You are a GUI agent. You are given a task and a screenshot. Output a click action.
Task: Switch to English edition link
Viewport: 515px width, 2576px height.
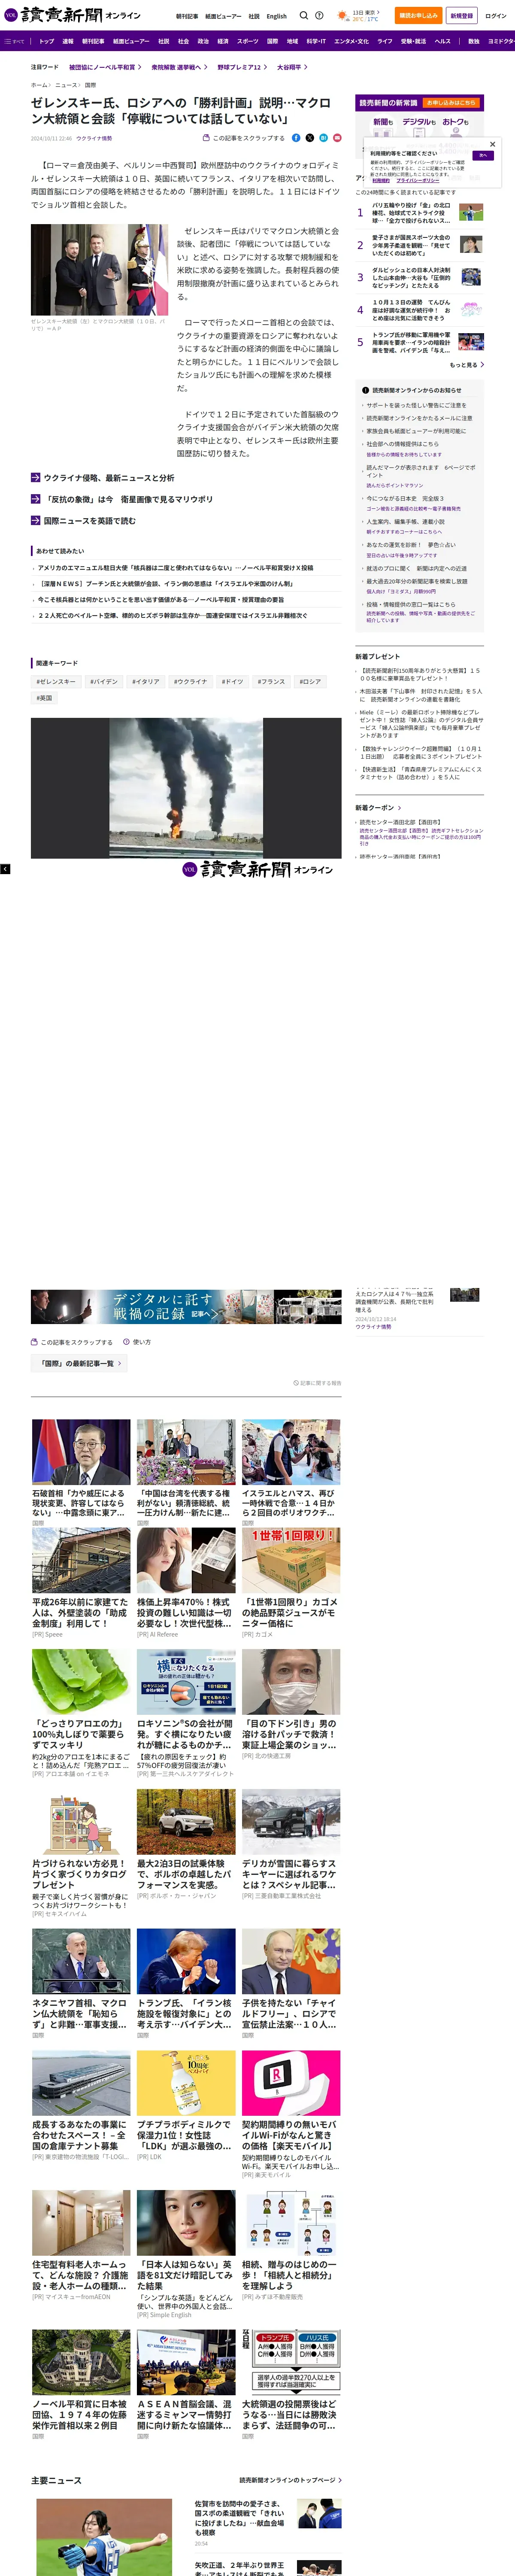pos(276,16)
